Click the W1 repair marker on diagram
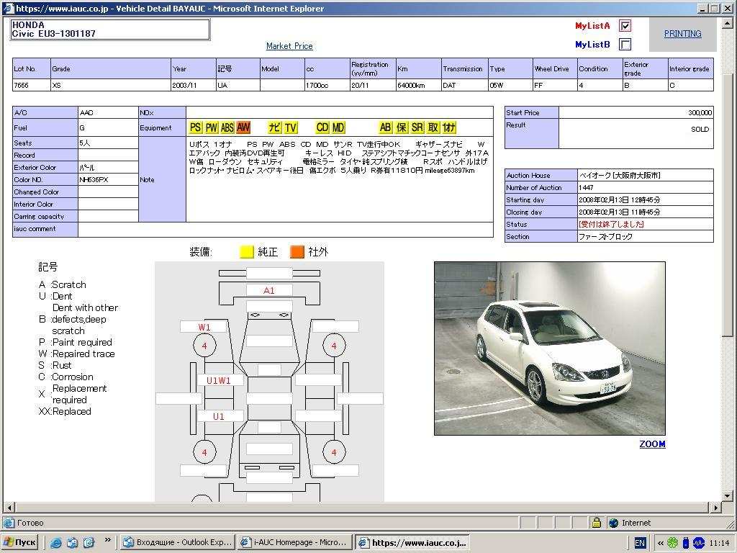 click(204, 328)
